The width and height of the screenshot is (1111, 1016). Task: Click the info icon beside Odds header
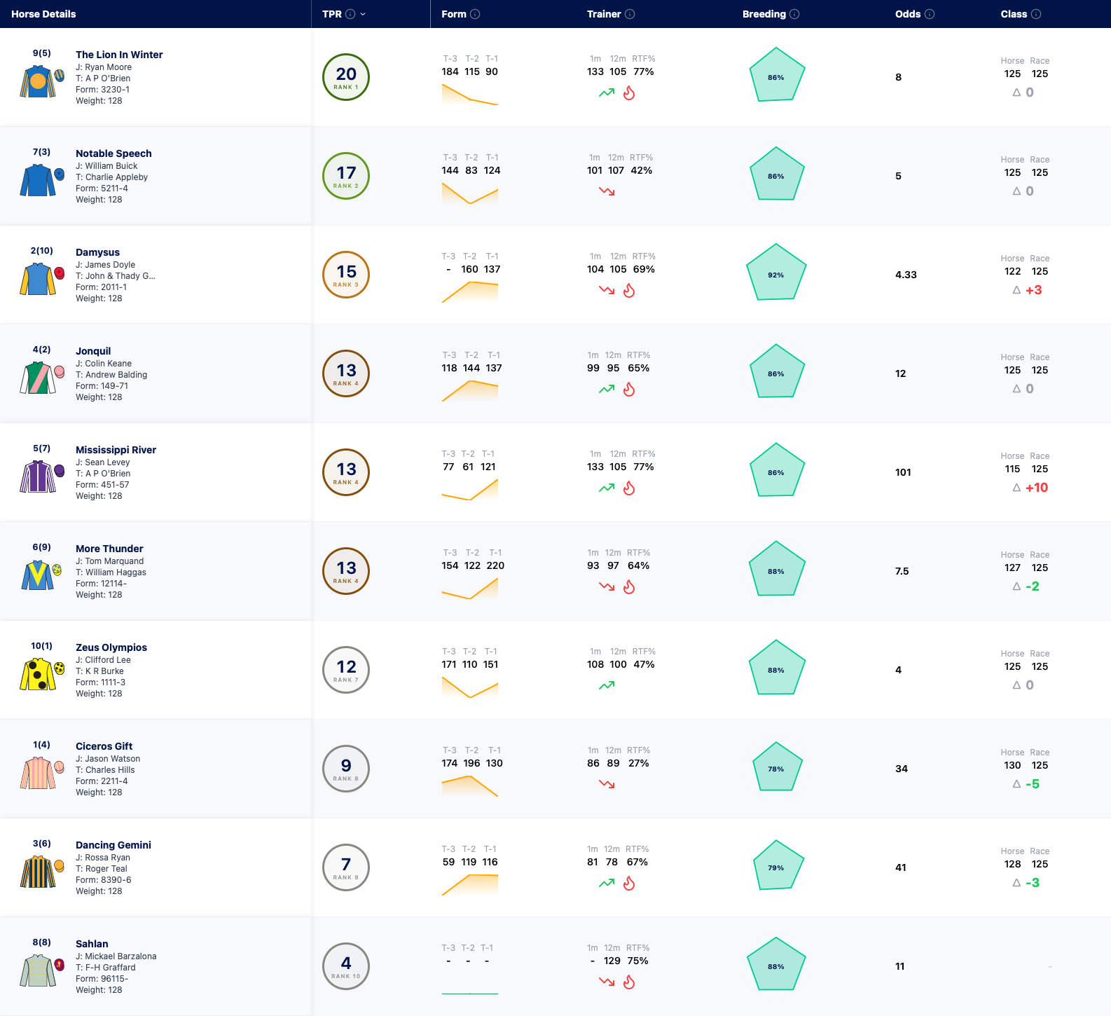pyautogui.click(x=930, y=14)
